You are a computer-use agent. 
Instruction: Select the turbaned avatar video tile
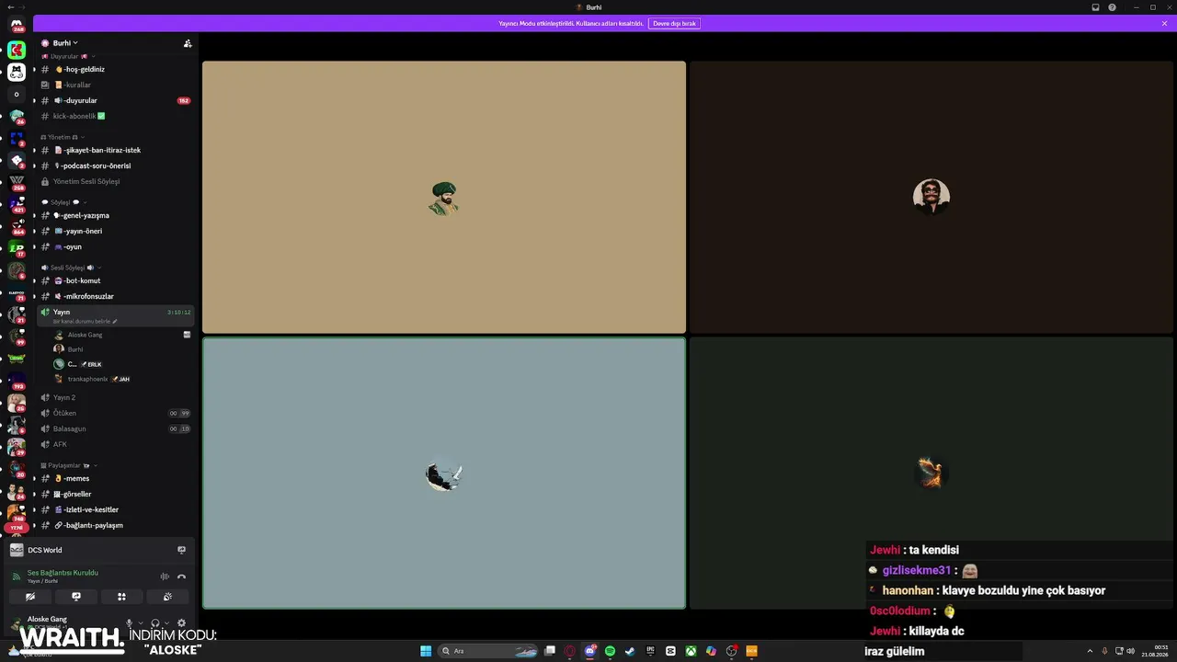coord(444,197)
